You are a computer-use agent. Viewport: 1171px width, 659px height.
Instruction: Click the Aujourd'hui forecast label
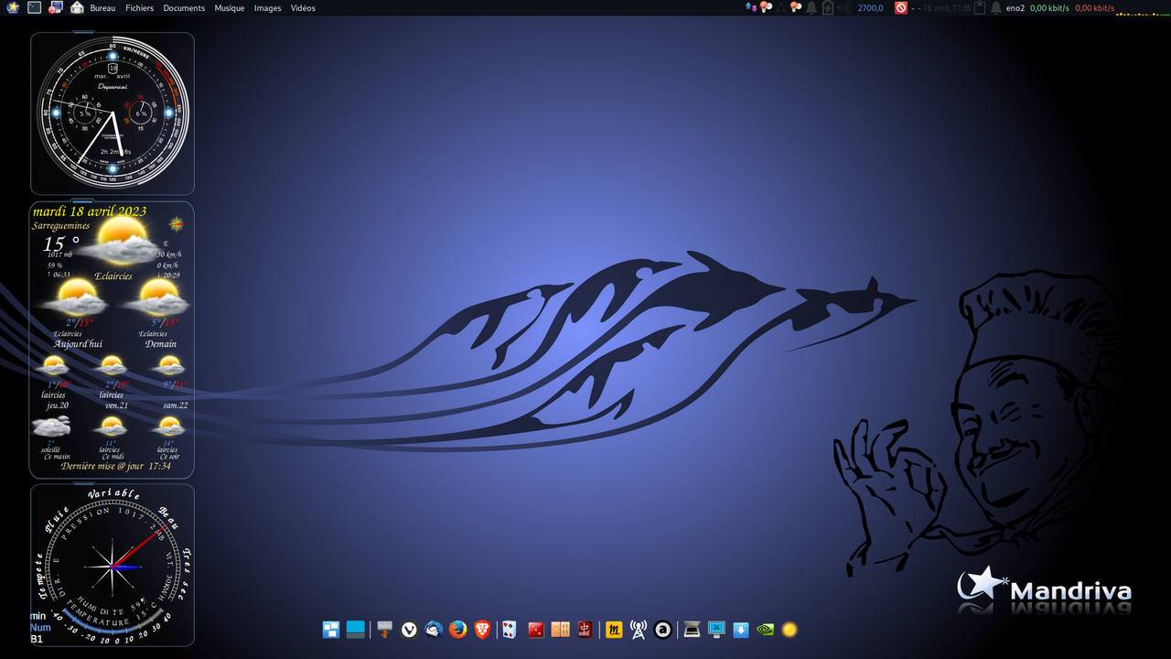pyautogui.click(x=78, y=344)
